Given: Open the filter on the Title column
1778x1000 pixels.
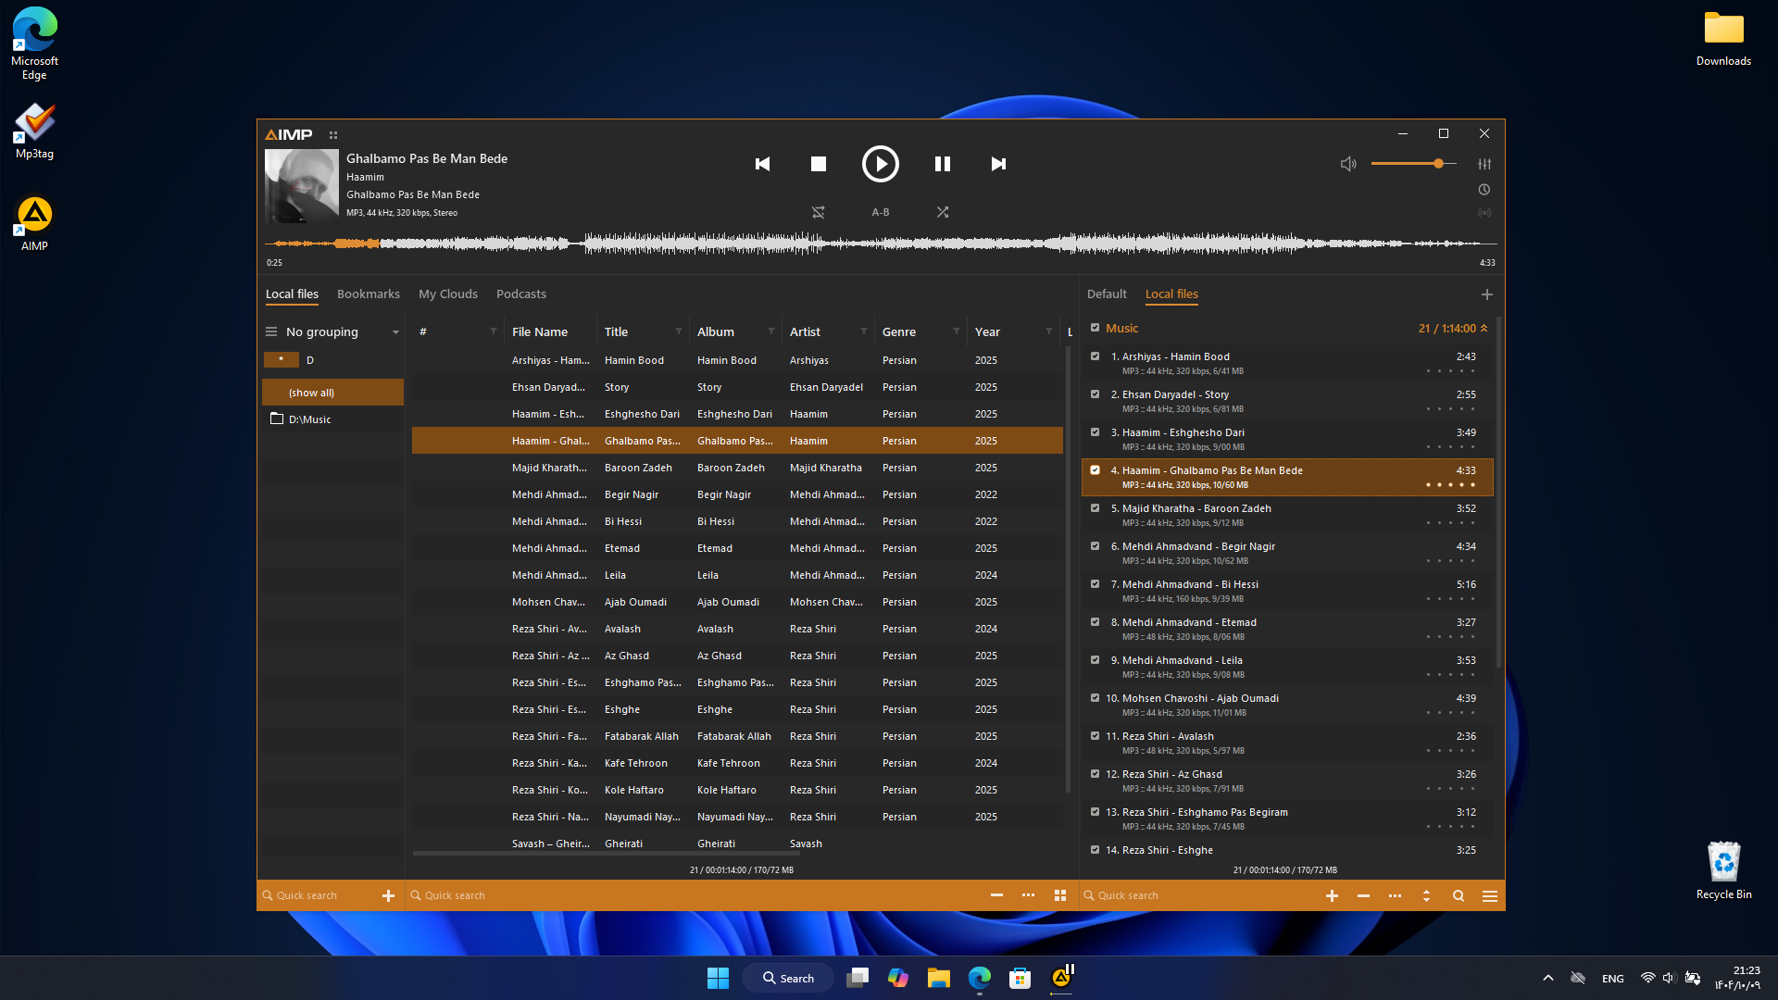Looking at the screenshot, I should (678, 331).
